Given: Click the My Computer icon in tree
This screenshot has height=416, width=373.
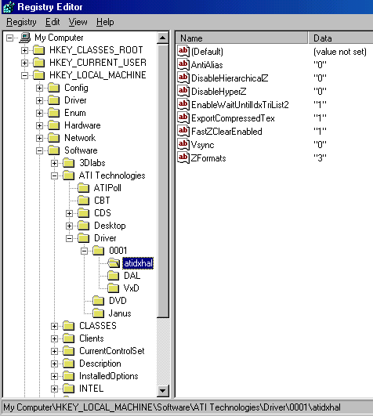Looking at the screenshot, I should click(x=25, y=38).
